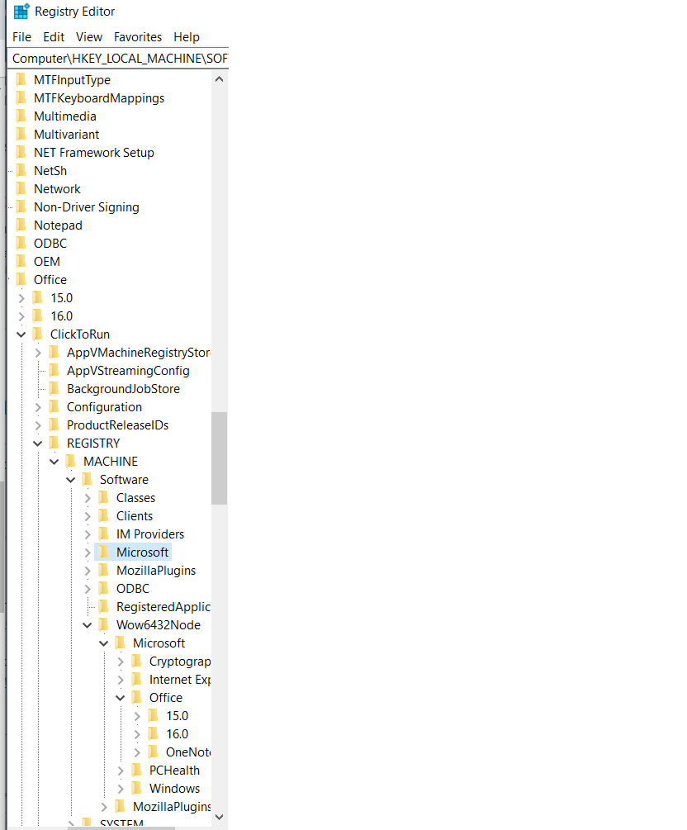Collapse the Wow6432Node key

click(x=88, y=625)
